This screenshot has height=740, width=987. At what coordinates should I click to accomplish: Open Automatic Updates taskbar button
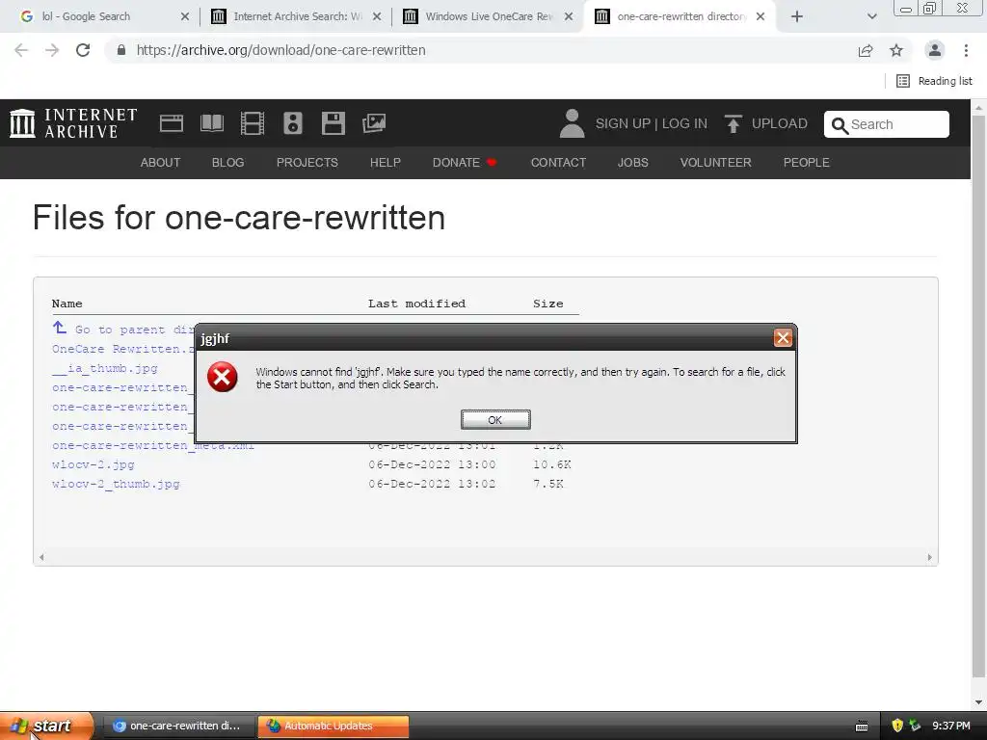point(333,726)
